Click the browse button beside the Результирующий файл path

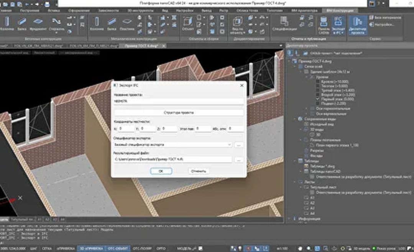[x=239, y=159]
